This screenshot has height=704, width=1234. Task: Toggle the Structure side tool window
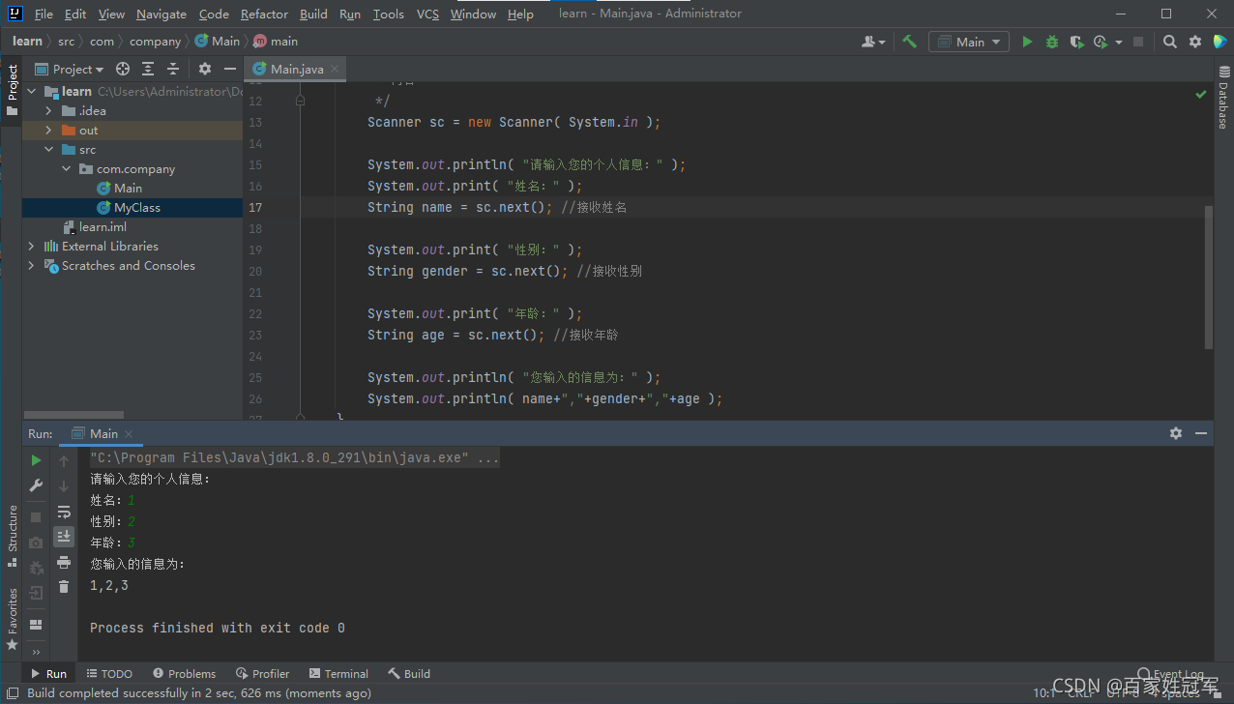(x=12, y=536)
